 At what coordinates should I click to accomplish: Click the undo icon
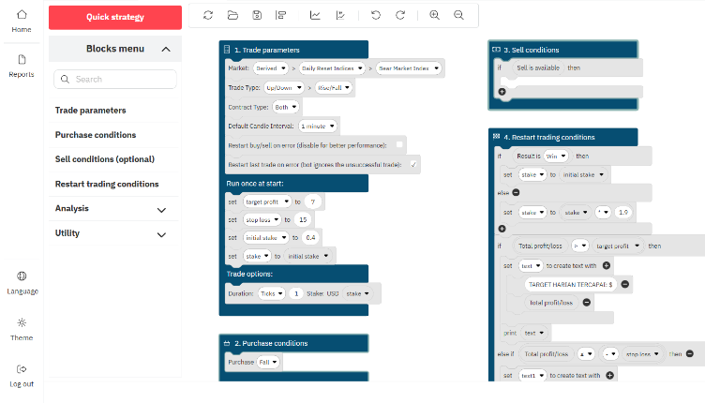[x=376, y=15]
